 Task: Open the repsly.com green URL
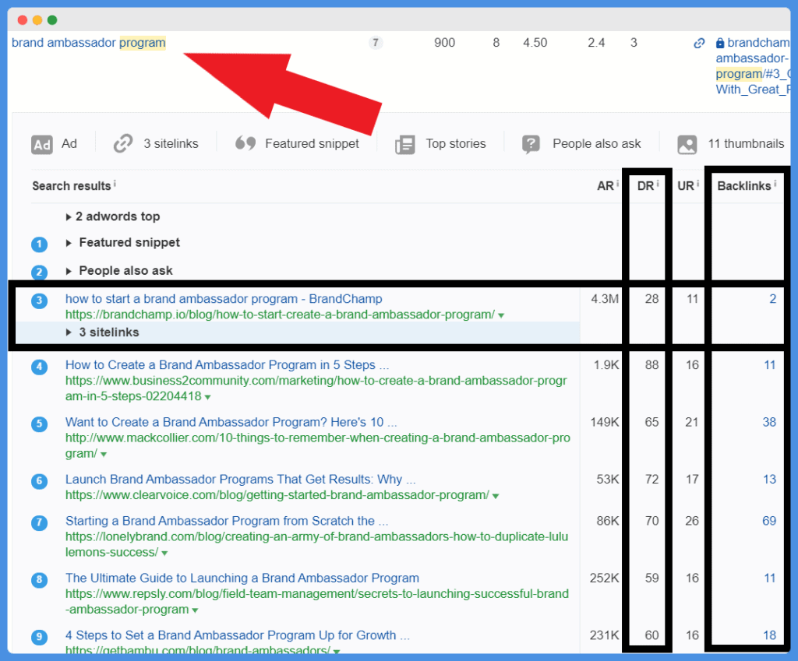(x=317, y=602)
